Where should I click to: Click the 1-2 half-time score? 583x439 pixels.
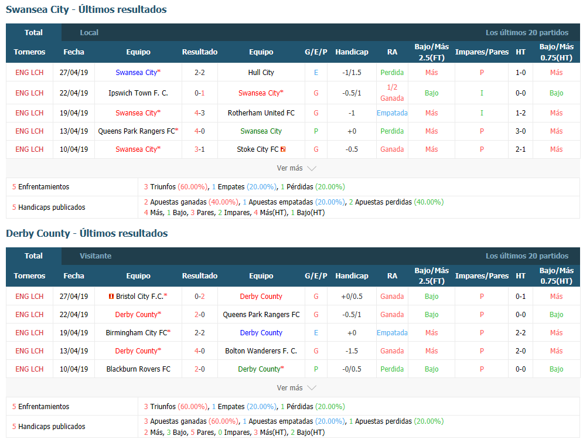pyautogui.click(x=520, y=113)
